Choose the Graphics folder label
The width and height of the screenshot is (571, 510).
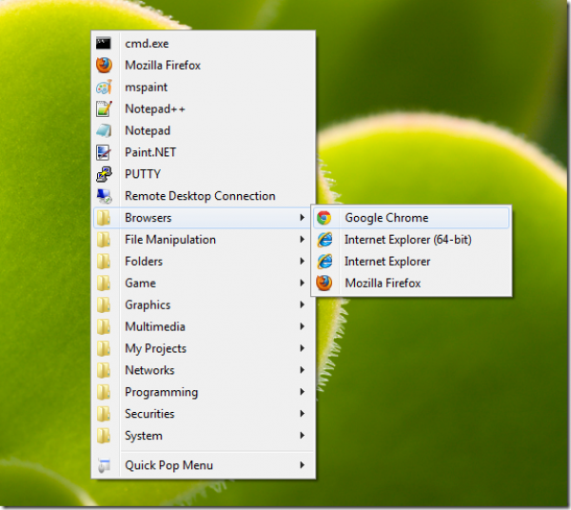pos(148,305)
